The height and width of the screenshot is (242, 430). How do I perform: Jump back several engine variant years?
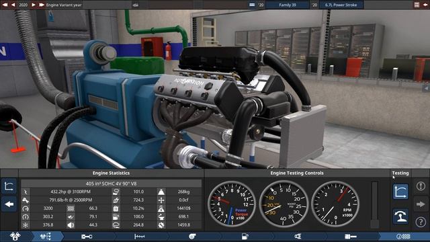click(5, 5)
